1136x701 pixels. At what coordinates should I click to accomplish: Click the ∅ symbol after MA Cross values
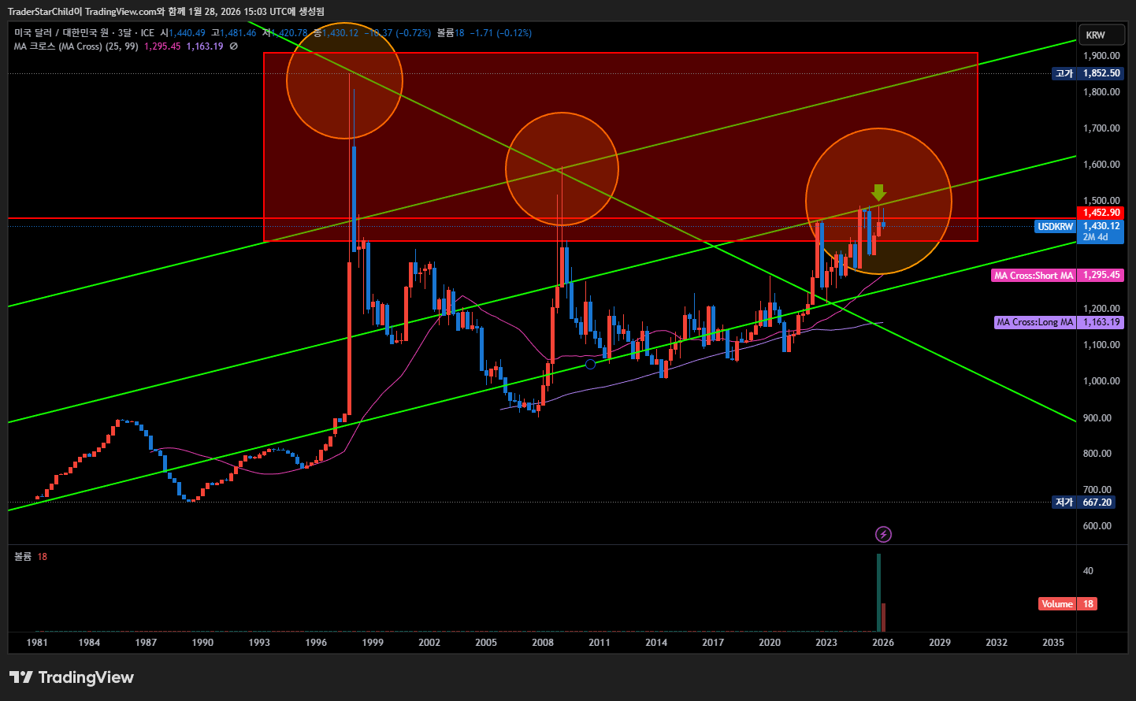pos(234,46)
